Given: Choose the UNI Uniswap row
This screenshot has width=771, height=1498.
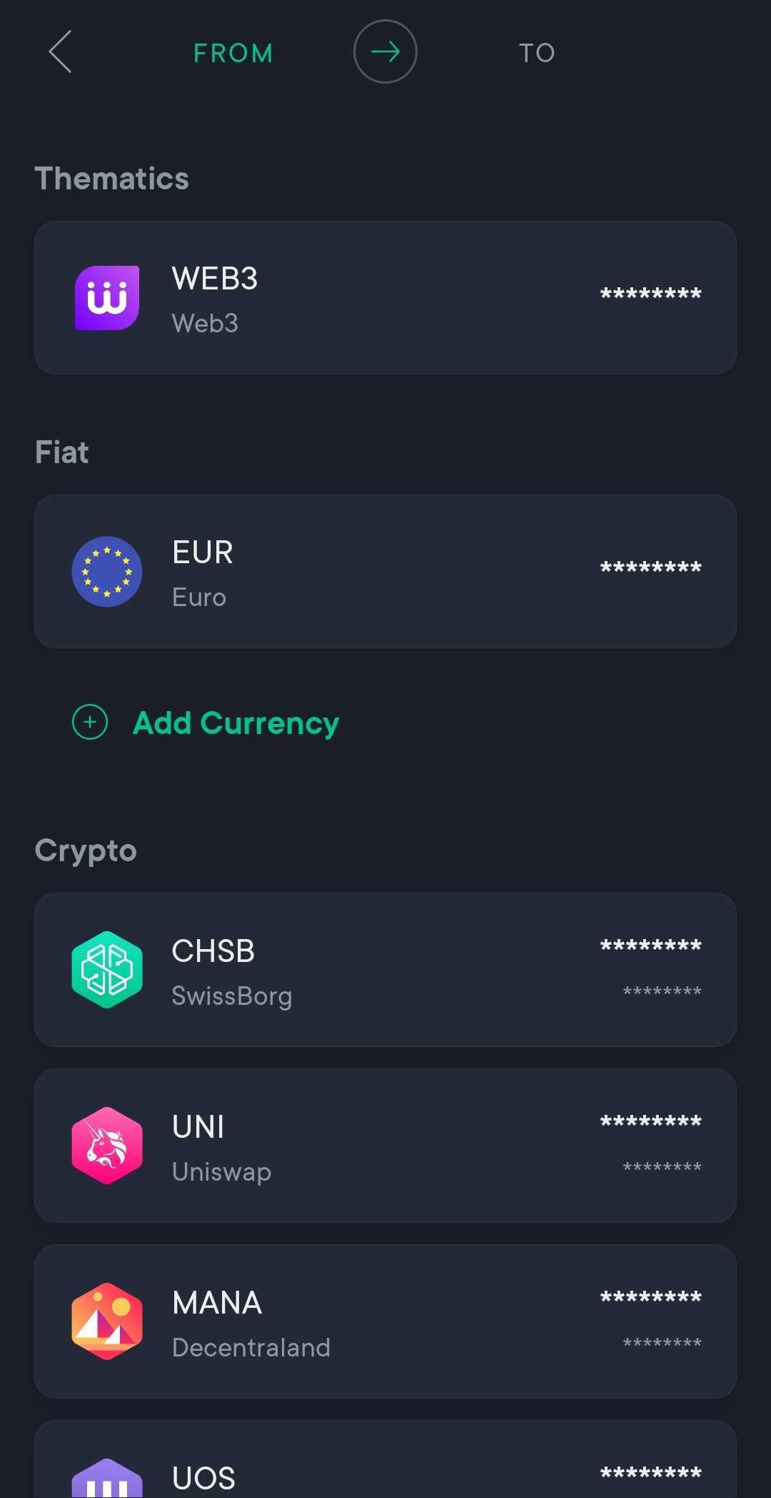Looking at the screenshot, I should click(x=385, y=1146).
